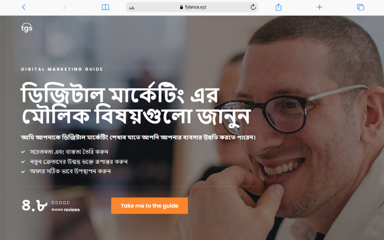This screenshot has width=384, height=240.
Task: Click the fylance.xyz address bar
Action: click(x=192, y=7)
